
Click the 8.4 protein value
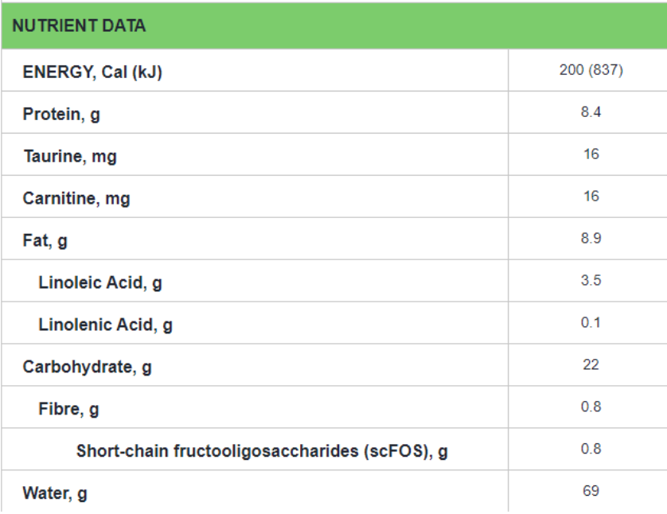[591, 112]
